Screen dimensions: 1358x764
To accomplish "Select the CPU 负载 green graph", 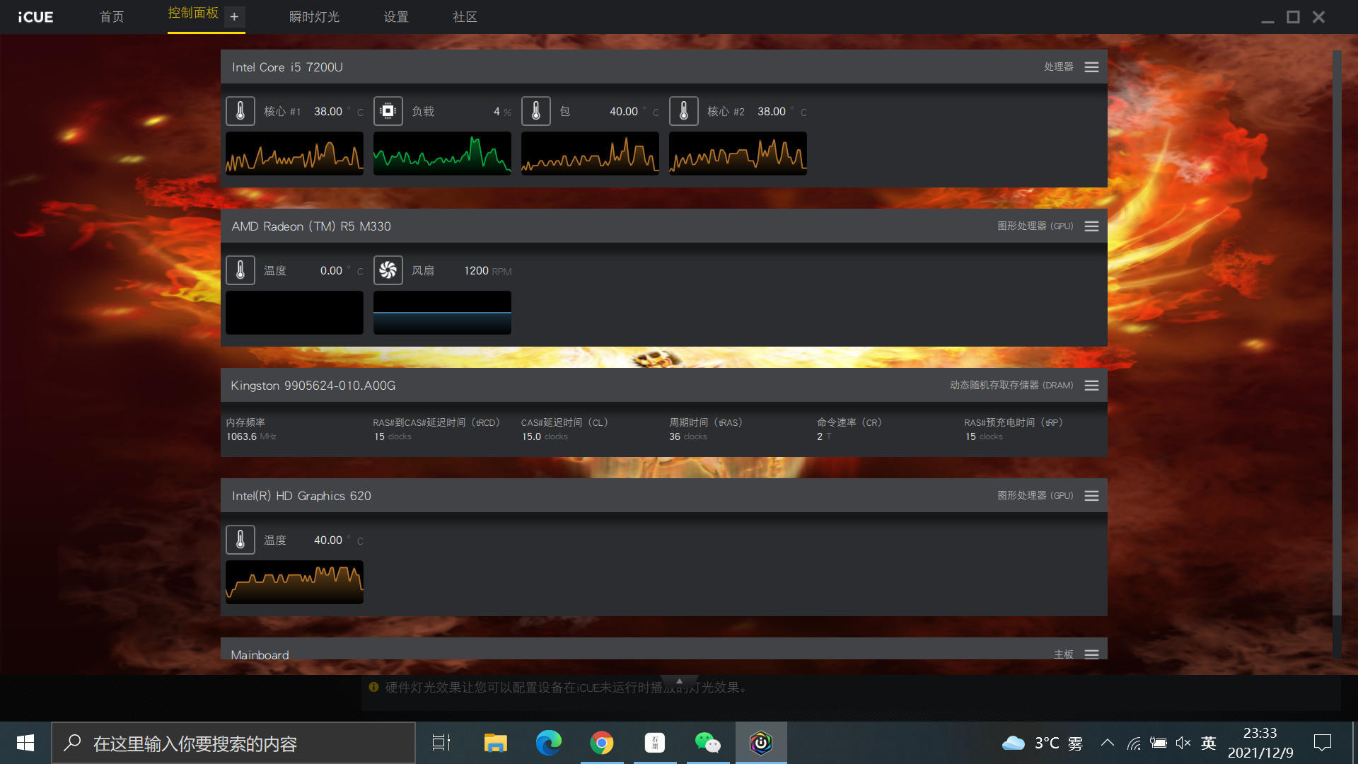I will pos(442,154).
